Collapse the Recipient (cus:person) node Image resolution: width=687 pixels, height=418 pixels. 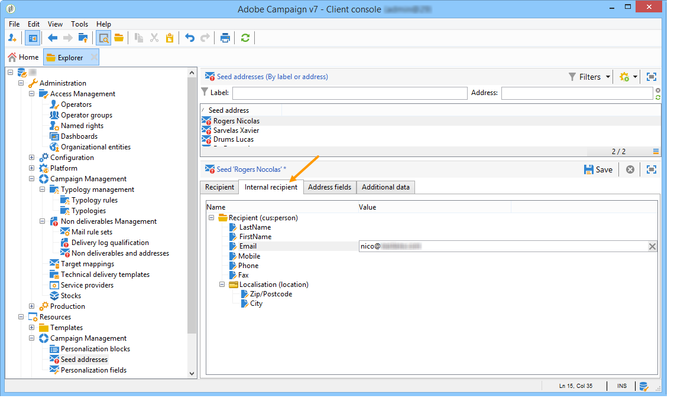[x=212, y=217]
